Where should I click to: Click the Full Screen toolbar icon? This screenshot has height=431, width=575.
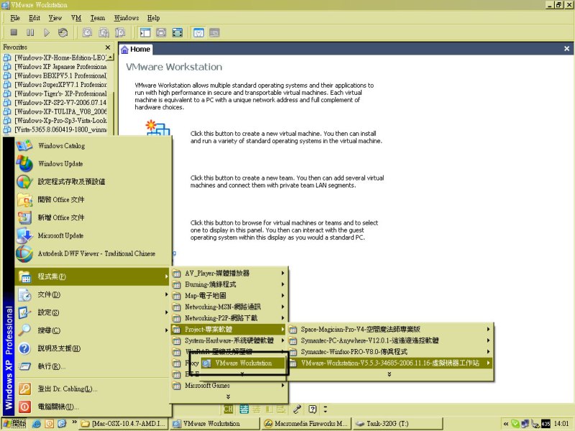pos(178,32)
